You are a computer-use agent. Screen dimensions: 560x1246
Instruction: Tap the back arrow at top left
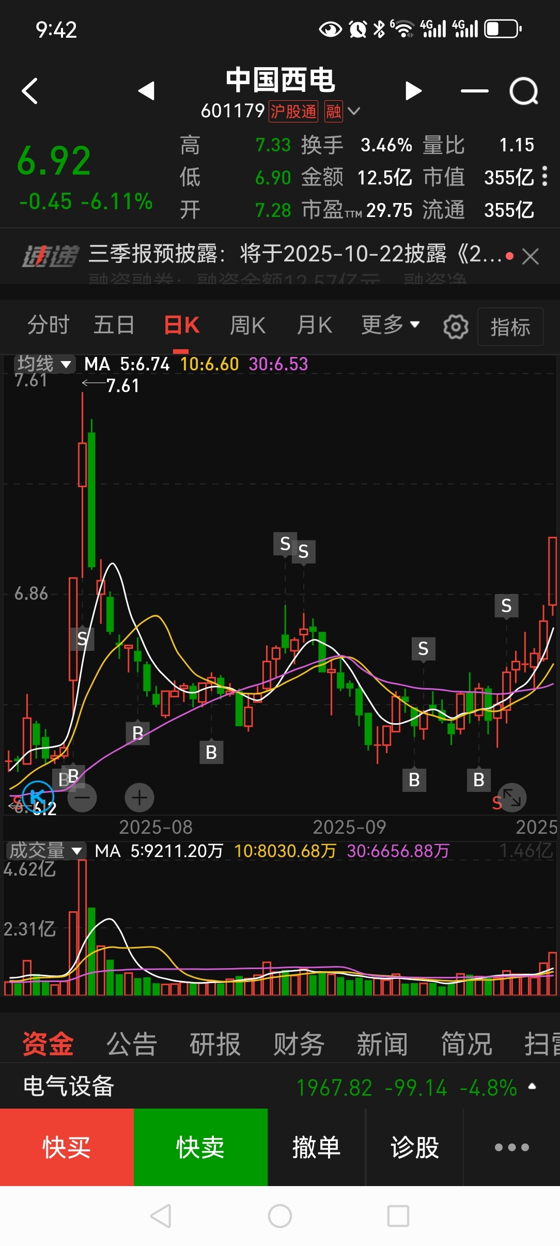pos(30,91)
